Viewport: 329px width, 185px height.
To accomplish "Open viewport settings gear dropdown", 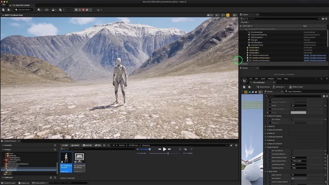I will point(235,15).
